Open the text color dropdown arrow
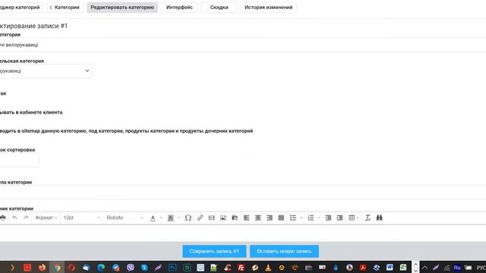Image resolution: width=486 pixels, height=273 pixels. point(161,218)
